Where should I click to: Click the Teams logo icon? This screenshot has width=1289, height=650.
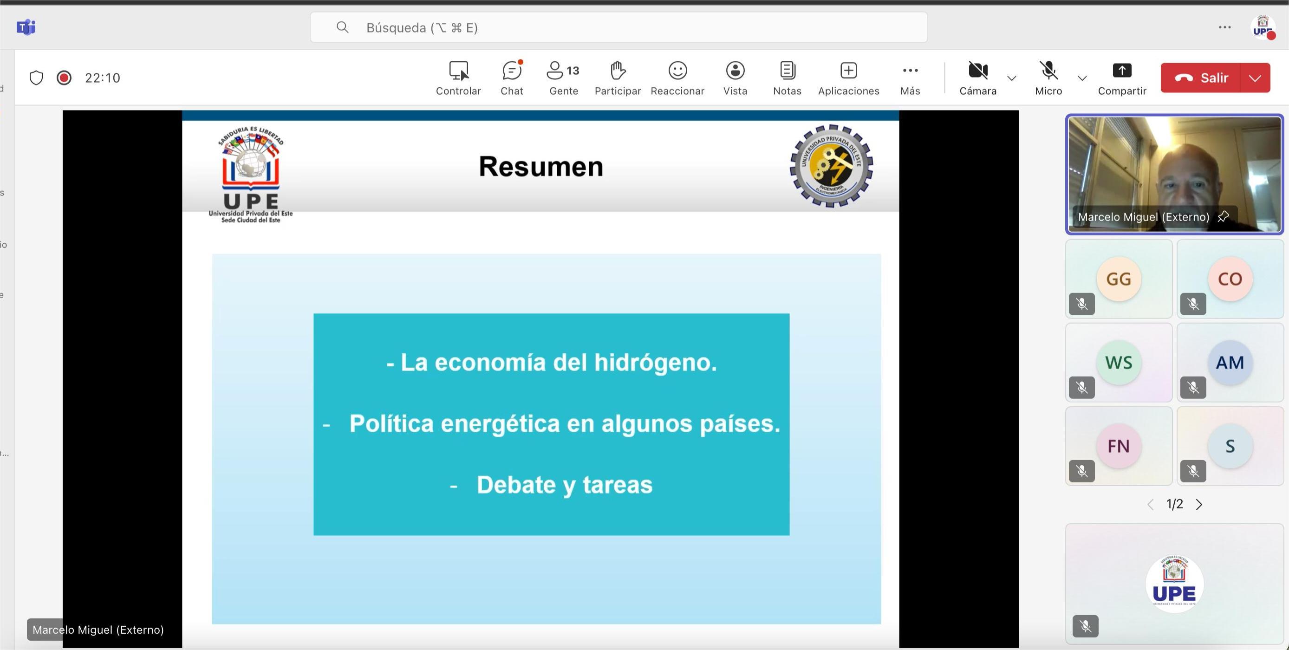click(x=25, y=27)
